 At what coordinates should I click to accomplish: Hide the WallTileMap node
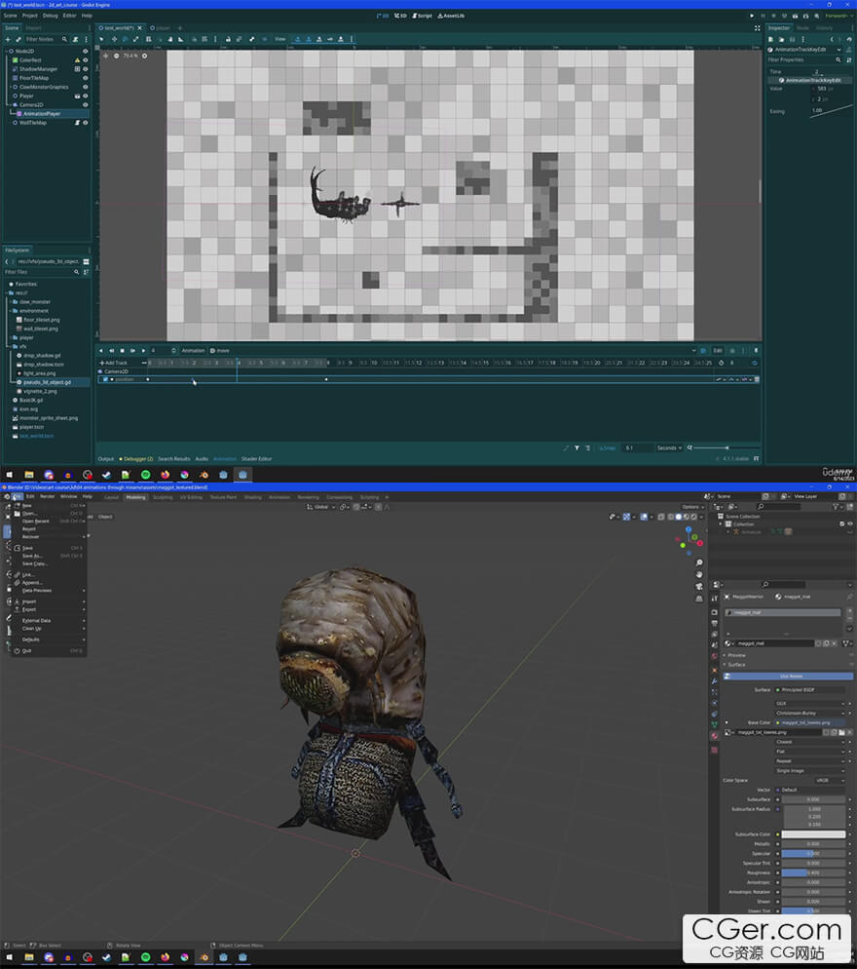click(x=85, y=123)
